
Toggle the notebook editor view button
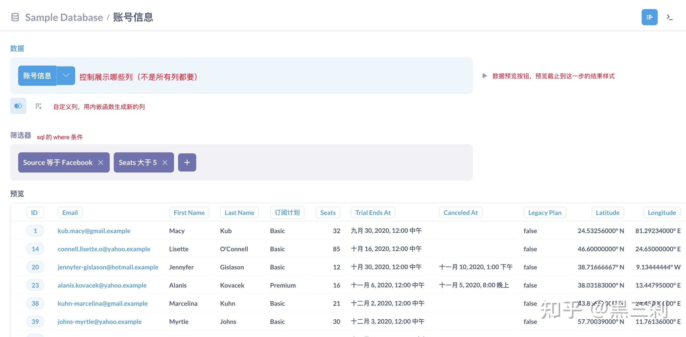[x=649, y=17]
